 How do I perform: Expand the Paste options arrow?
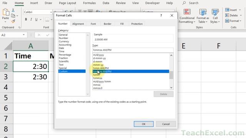click(5, 22)
